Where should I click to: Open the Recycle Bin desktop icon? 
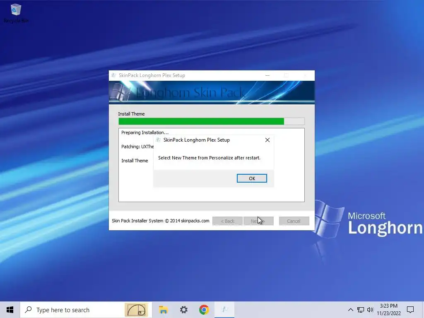[x=16, y=13]
